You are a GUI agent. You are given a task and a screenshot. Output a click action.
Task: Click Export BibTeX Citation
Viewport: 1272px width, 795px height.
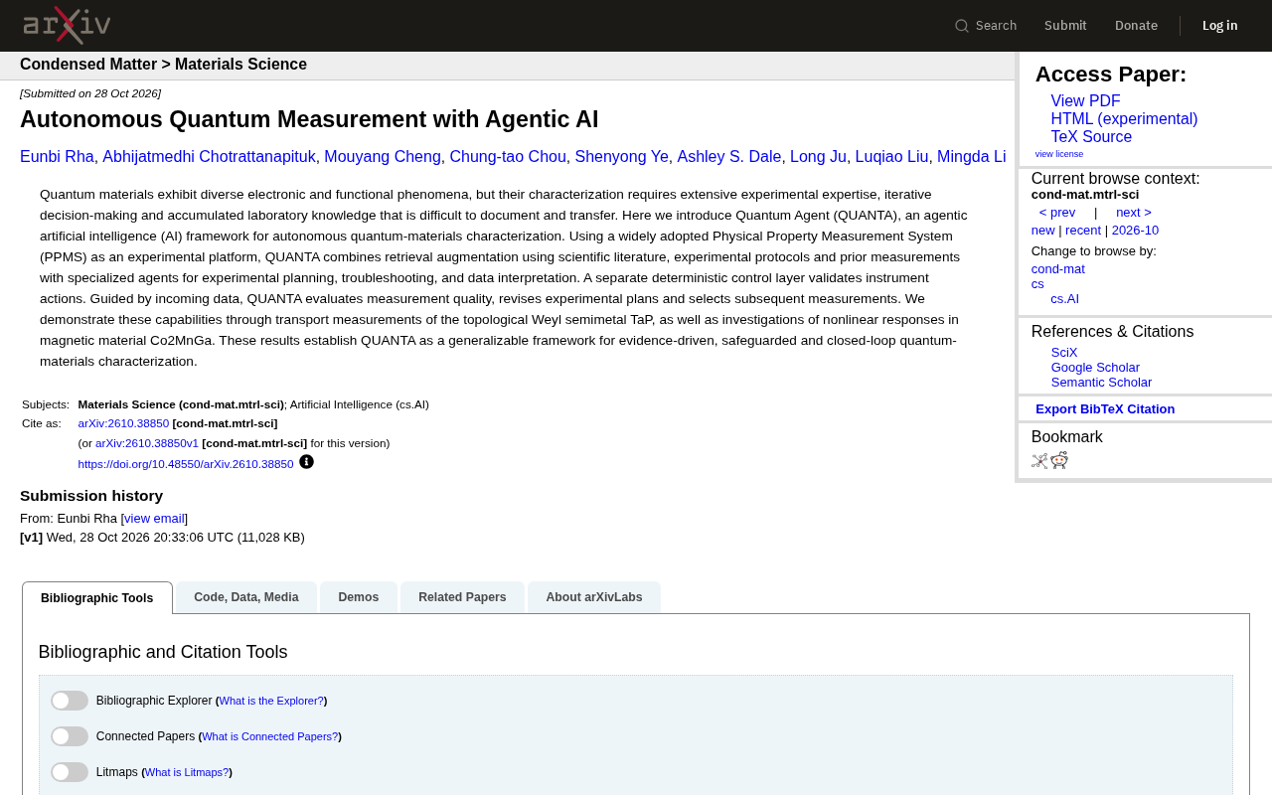[1105, 409]
